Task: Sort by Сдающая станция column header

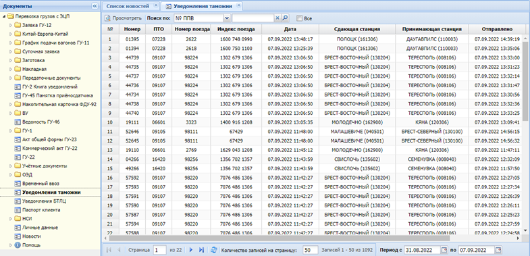Action: (x=357, y=29)
